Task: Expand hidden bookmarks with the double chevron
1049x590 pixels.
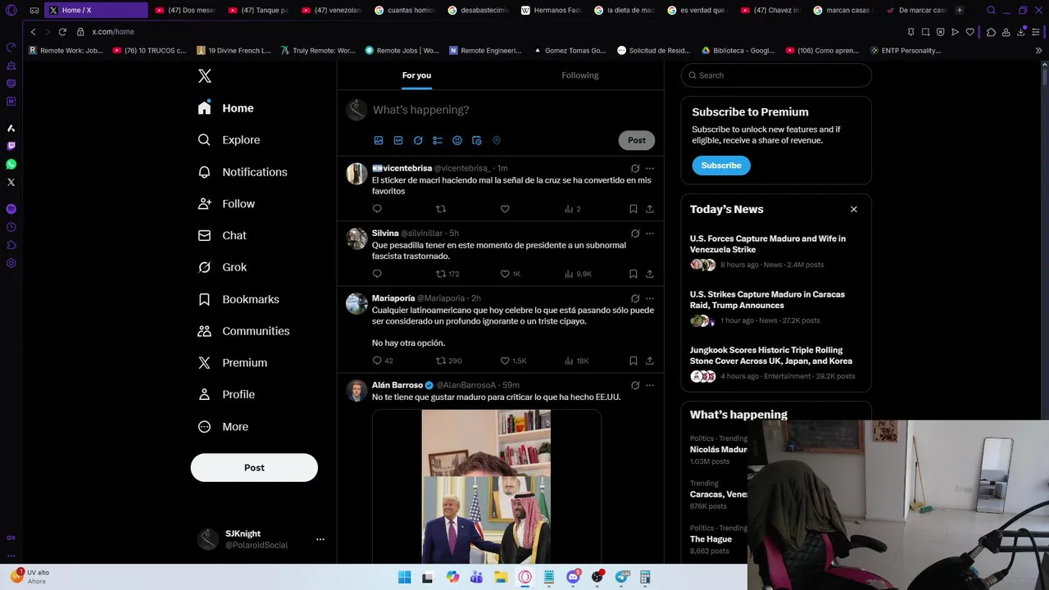Action: coord(1039,51)
